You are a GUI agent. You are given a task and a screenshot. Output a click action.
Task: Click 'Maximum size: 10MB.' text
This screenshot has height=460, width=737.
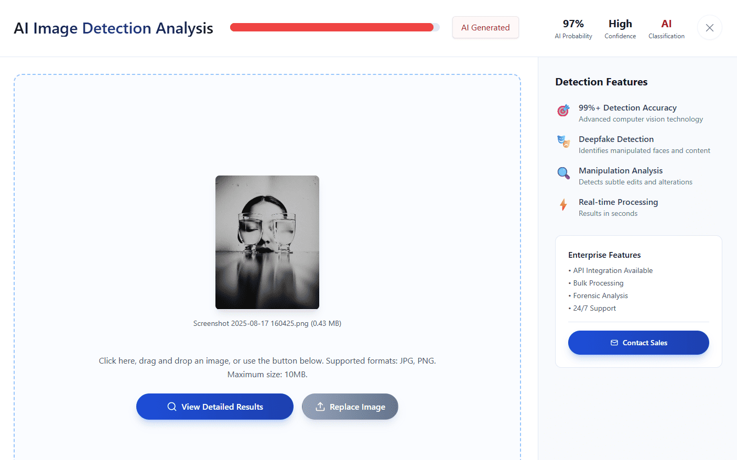[x=267, y=374]
